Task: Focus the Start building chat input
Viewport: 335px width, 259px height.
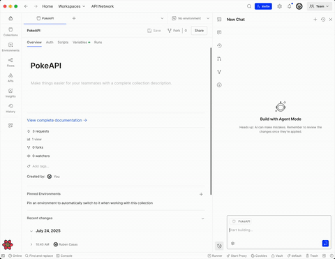Action: (x=278, y=230)
